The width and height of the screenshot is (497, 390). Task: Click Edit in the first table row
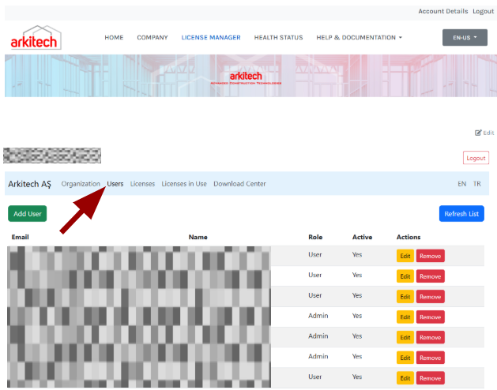pos(405,256)
